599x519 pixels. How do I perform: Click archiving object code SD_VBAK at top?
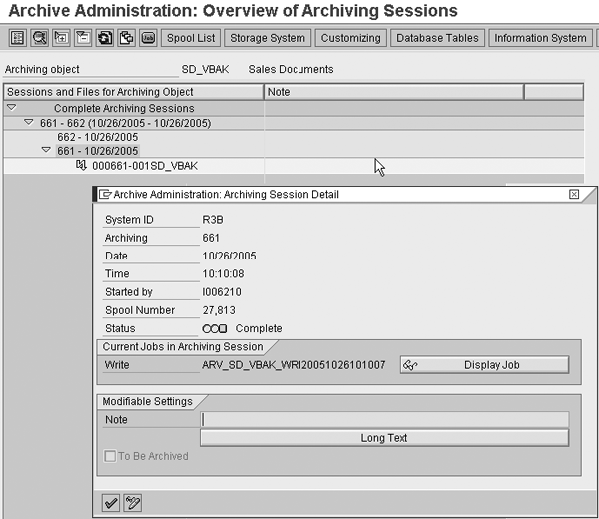click(x=205, y=69)
